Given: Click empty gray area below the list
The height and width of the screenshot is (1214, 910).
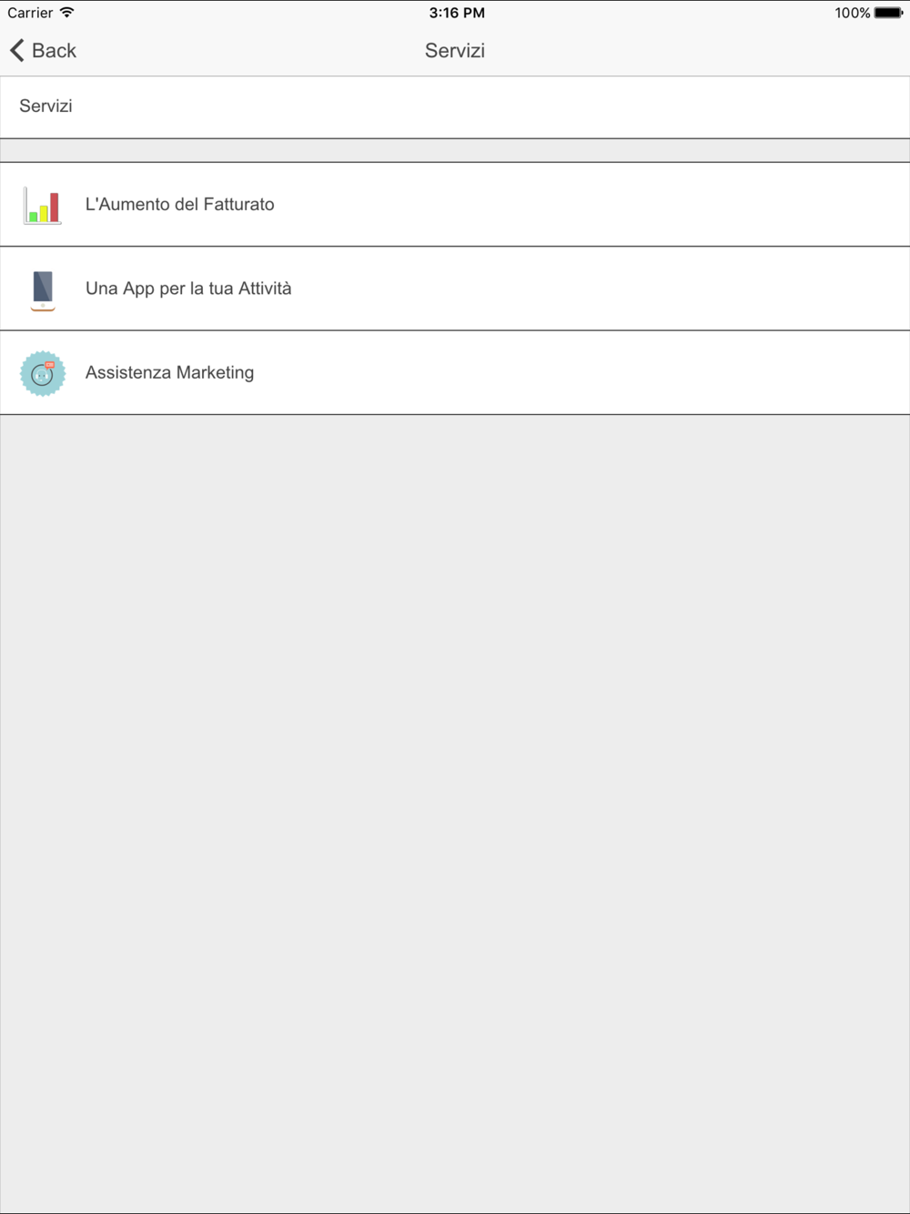Looking at the screenshot, I should (455, 810).
